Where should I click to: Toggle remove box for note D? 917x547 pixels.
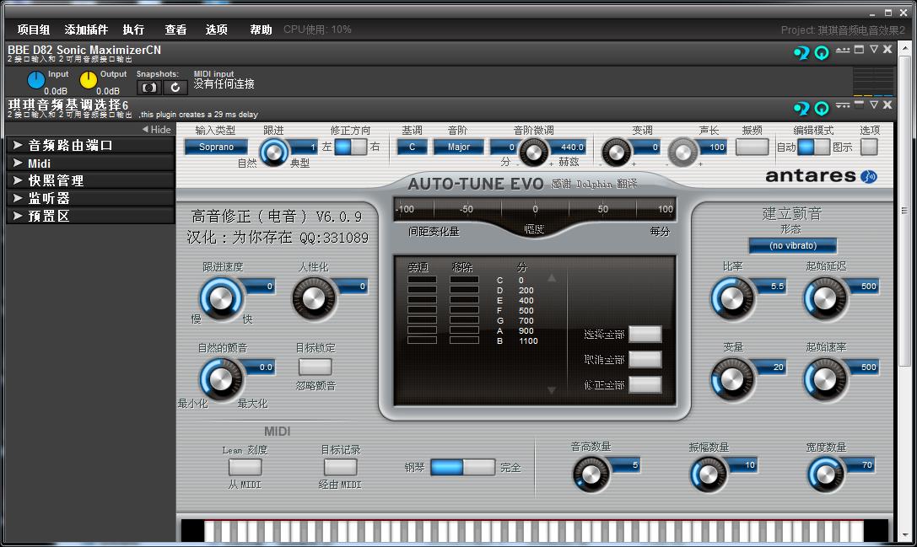[x=464, y=290]
